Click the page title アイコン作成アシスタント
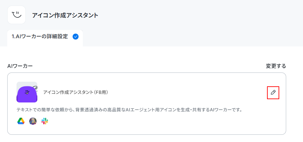Viewport: 303px width, 142px height. click(65, 15)
